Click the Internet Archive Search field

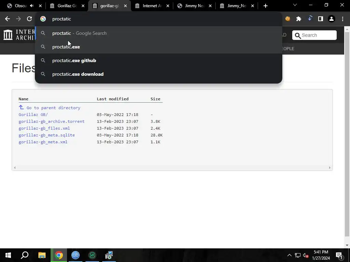click(x=314, y=35)
